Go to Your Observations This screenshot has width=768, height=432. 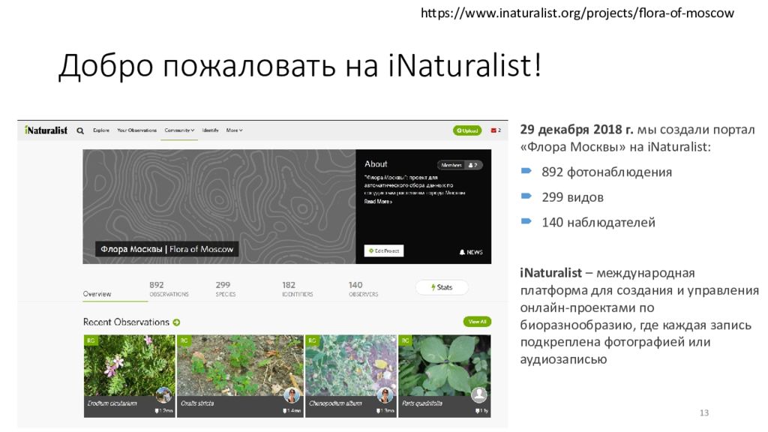[136, 130]
